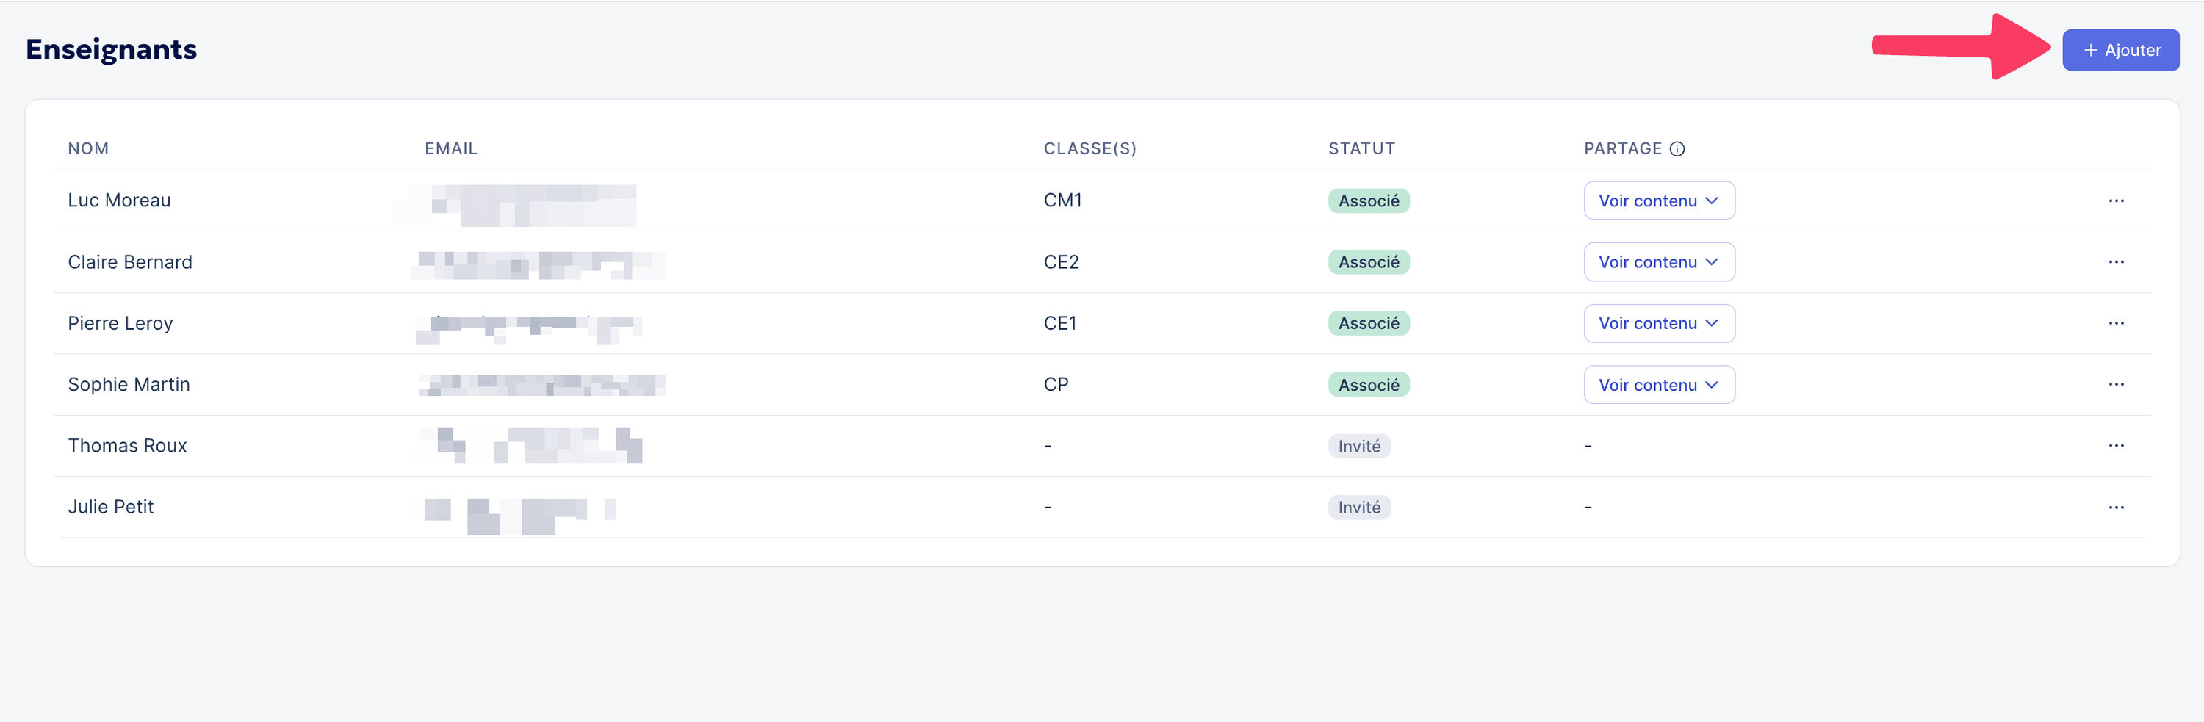
Task: Click the Ajouter button to add a teacher
Action: [2120, 51]
